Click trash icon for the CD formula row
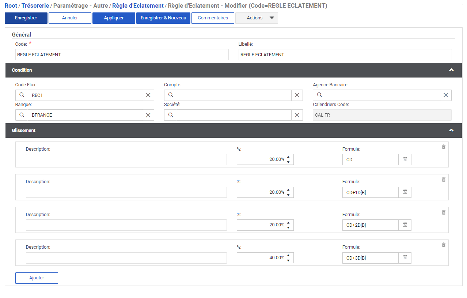 (444, 147)
